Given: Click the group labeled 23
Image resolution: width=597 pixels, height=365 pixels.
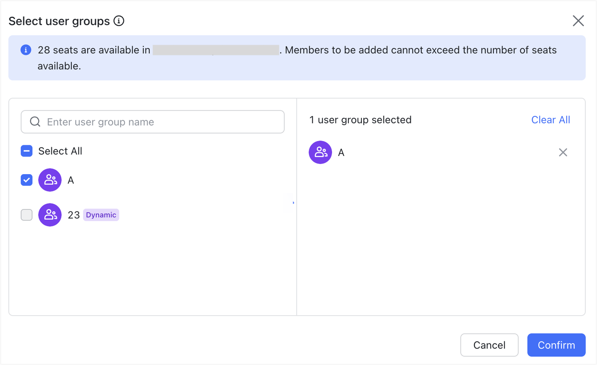Looking at the screenshot, I should click(x=74, y=215).
